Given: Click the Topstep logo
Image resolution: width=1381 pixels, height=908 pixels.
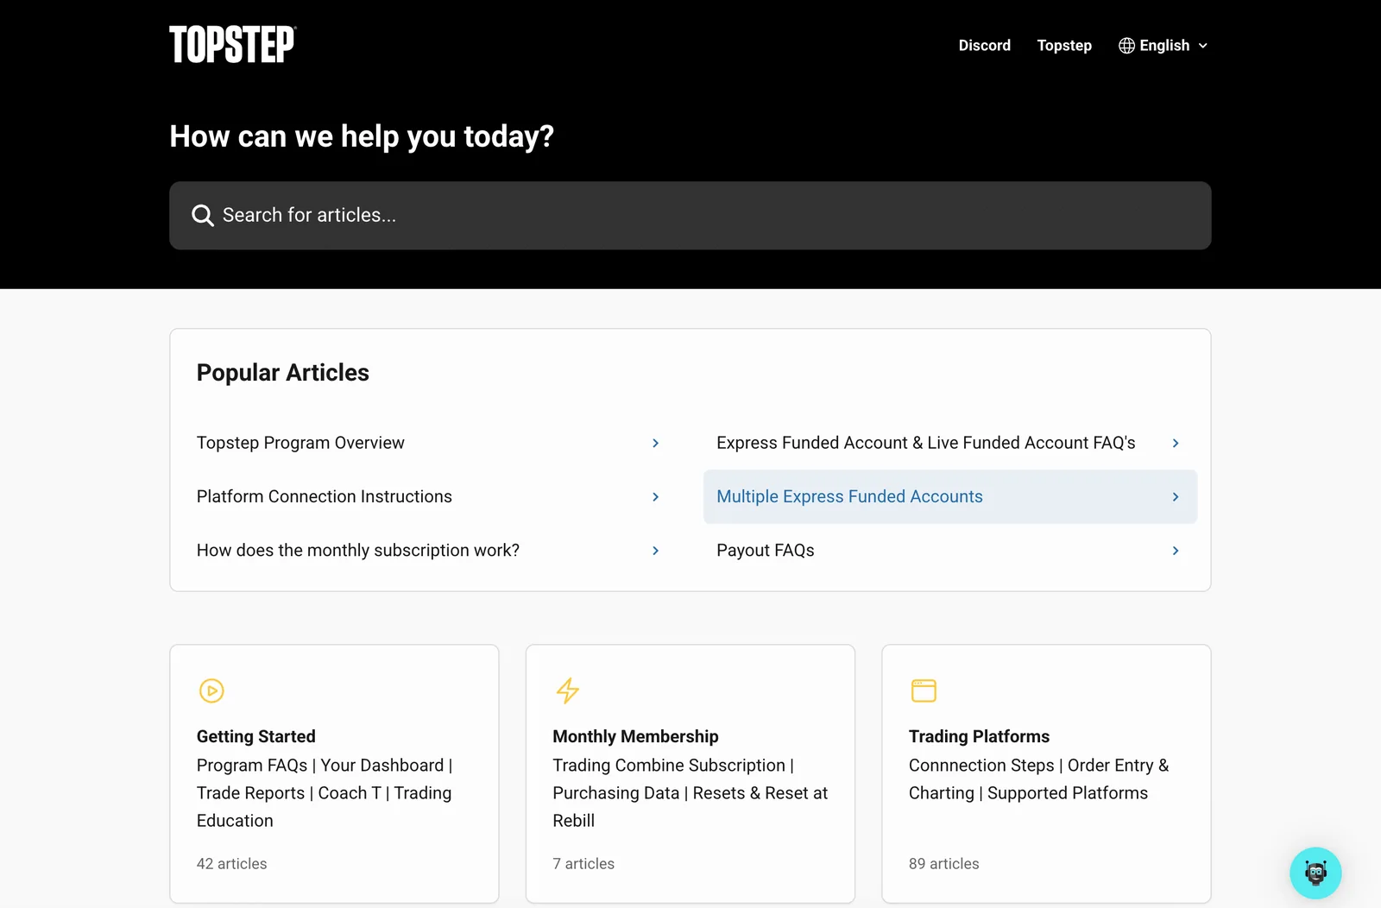Looking at the screenshot, I should point(232,45).
